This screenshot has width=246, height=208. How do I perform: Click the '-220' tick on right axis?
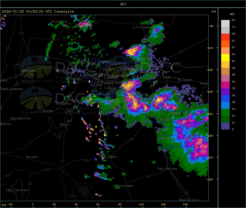click(x=210, y=179)
